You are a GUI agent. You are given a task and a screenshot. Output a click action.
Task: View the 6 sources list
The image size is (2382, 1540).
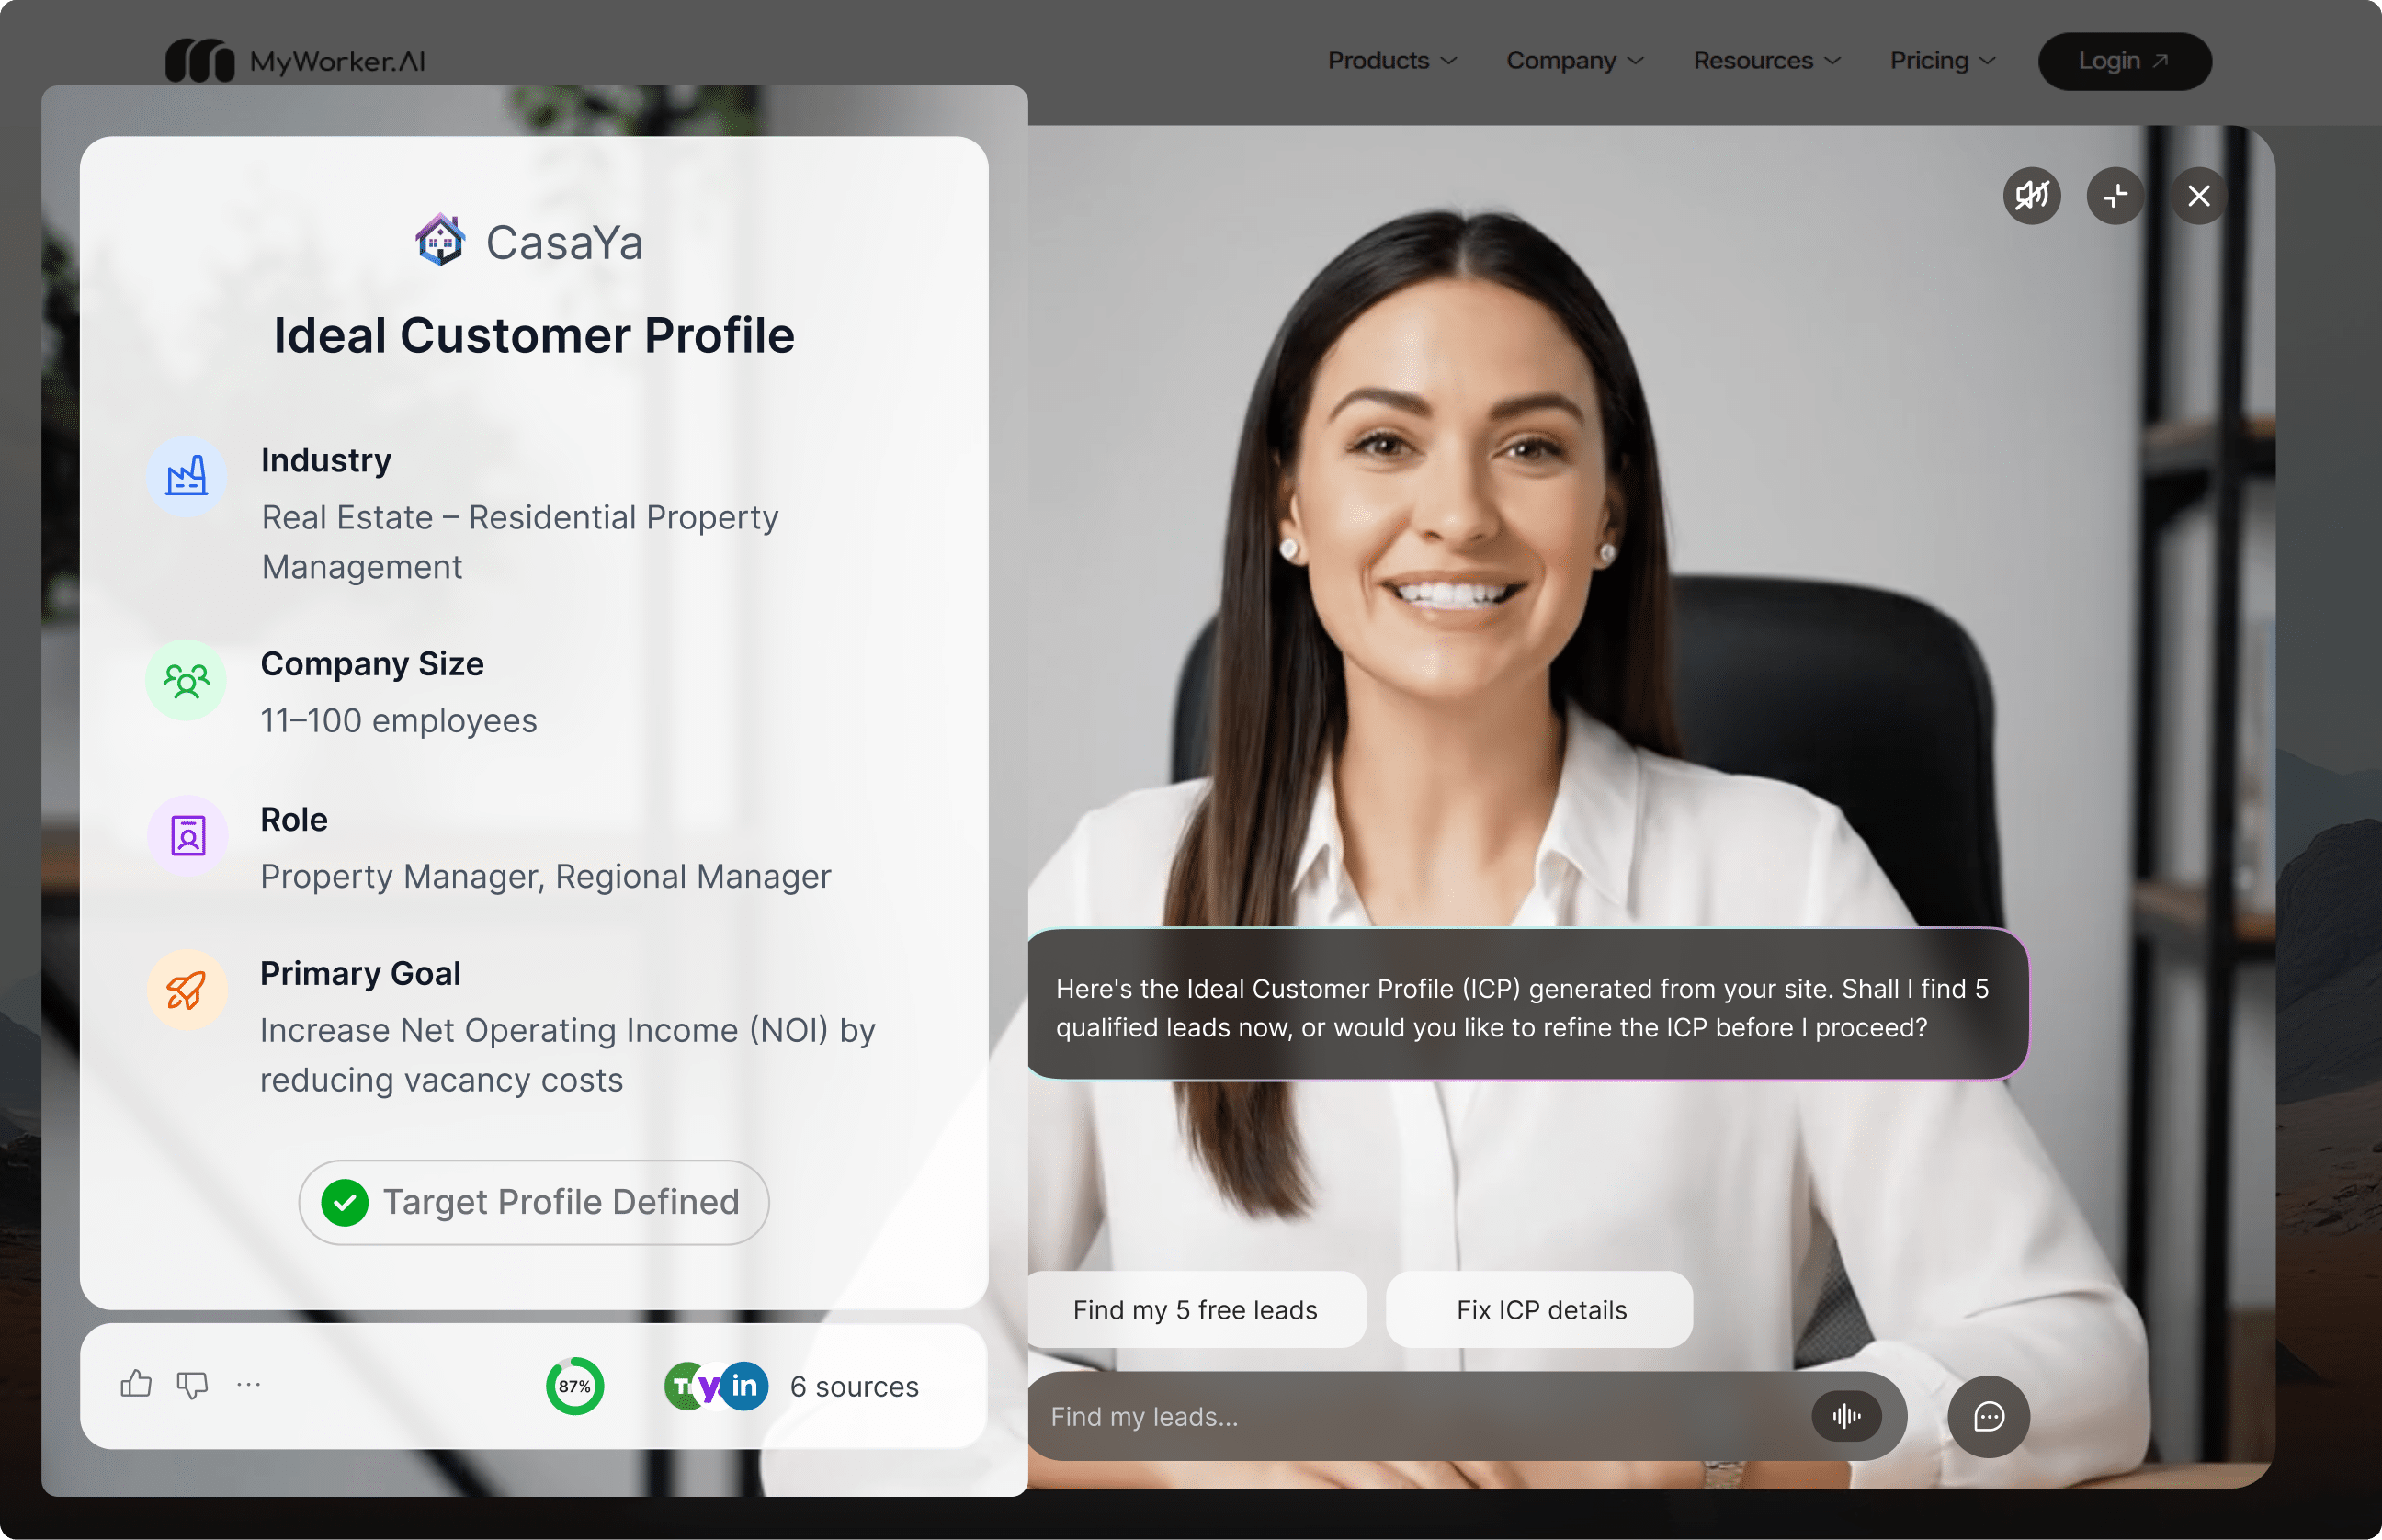(x=854, y=1387)
